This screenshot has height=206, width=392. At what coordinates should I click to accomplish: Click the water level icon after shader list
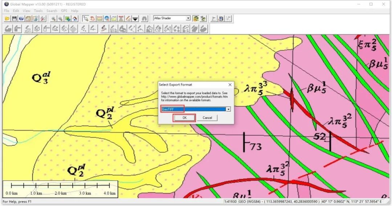203,18
